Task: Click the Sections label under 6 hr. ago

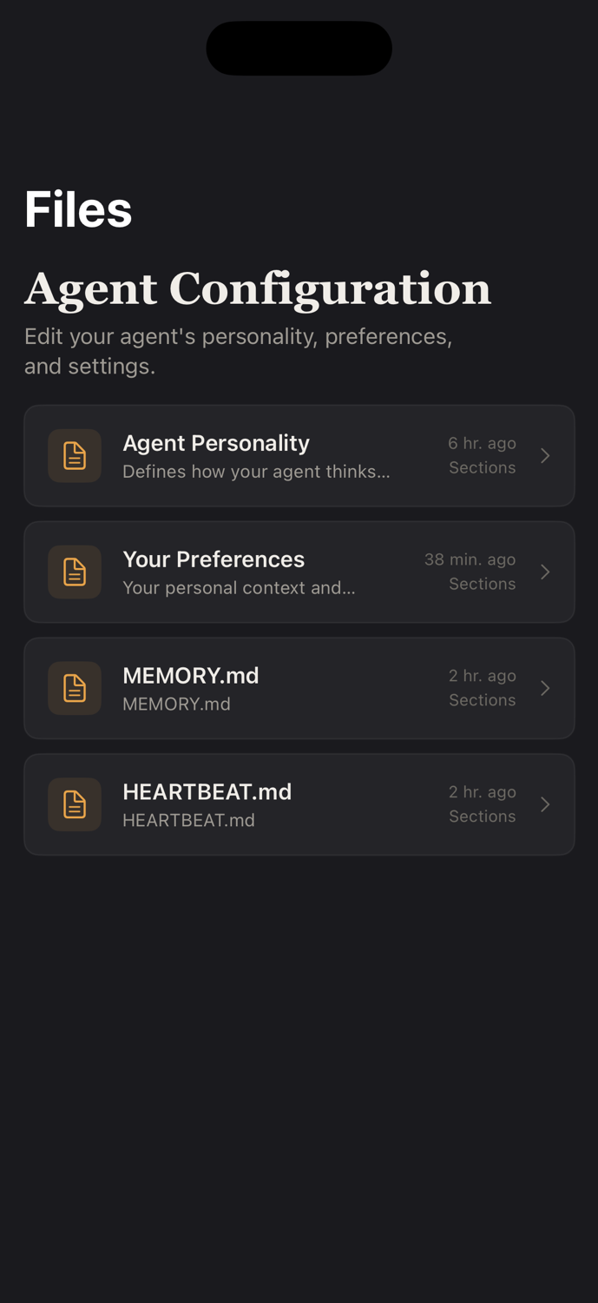Action: tap(482, 466)
